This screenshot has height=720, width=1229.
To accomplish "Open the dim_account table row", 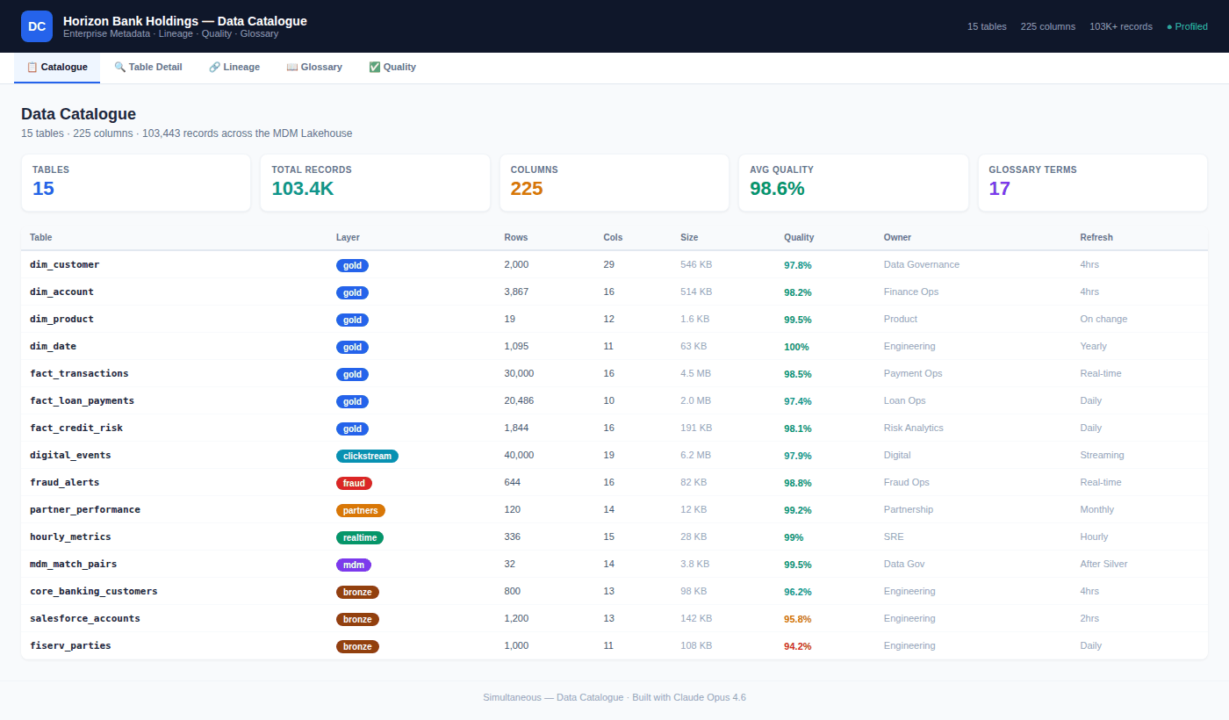I will pyautogui.click(x=61, y=292).
